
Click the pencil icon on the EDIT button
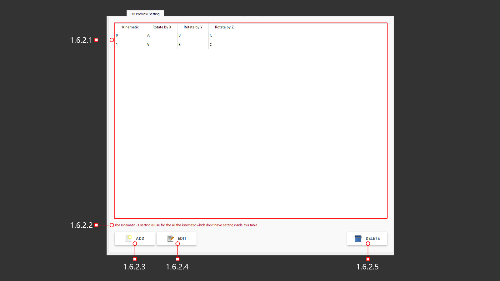(x=171, y=238)
